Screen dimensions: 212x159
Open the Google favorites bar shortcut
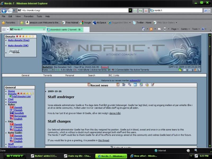click(x=85, y=23)
